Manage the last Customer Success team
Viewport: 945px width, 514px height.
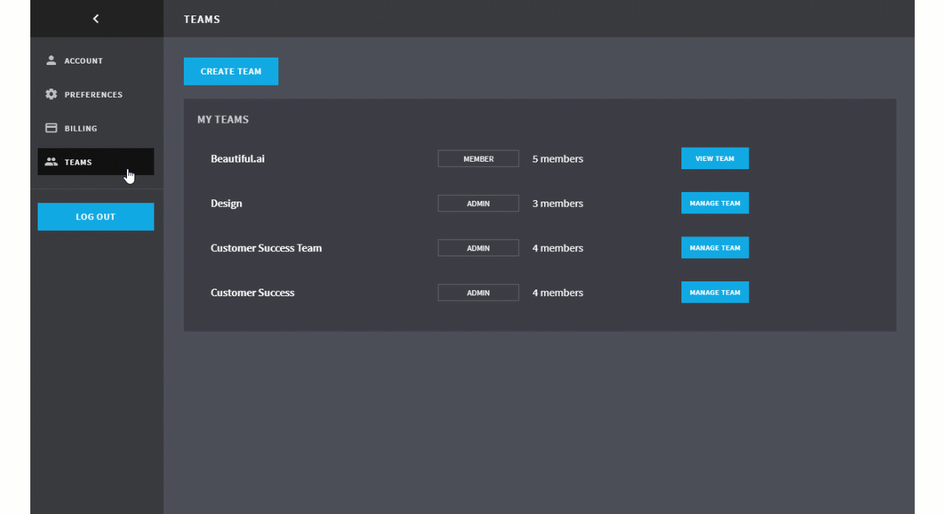click(x=714, y=292)
